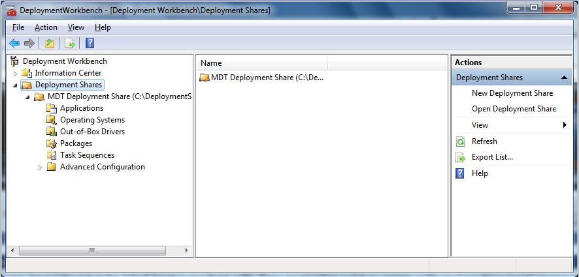Click the Forward arrow toolbar icon

pyautogui.click(x=29, y=44)
